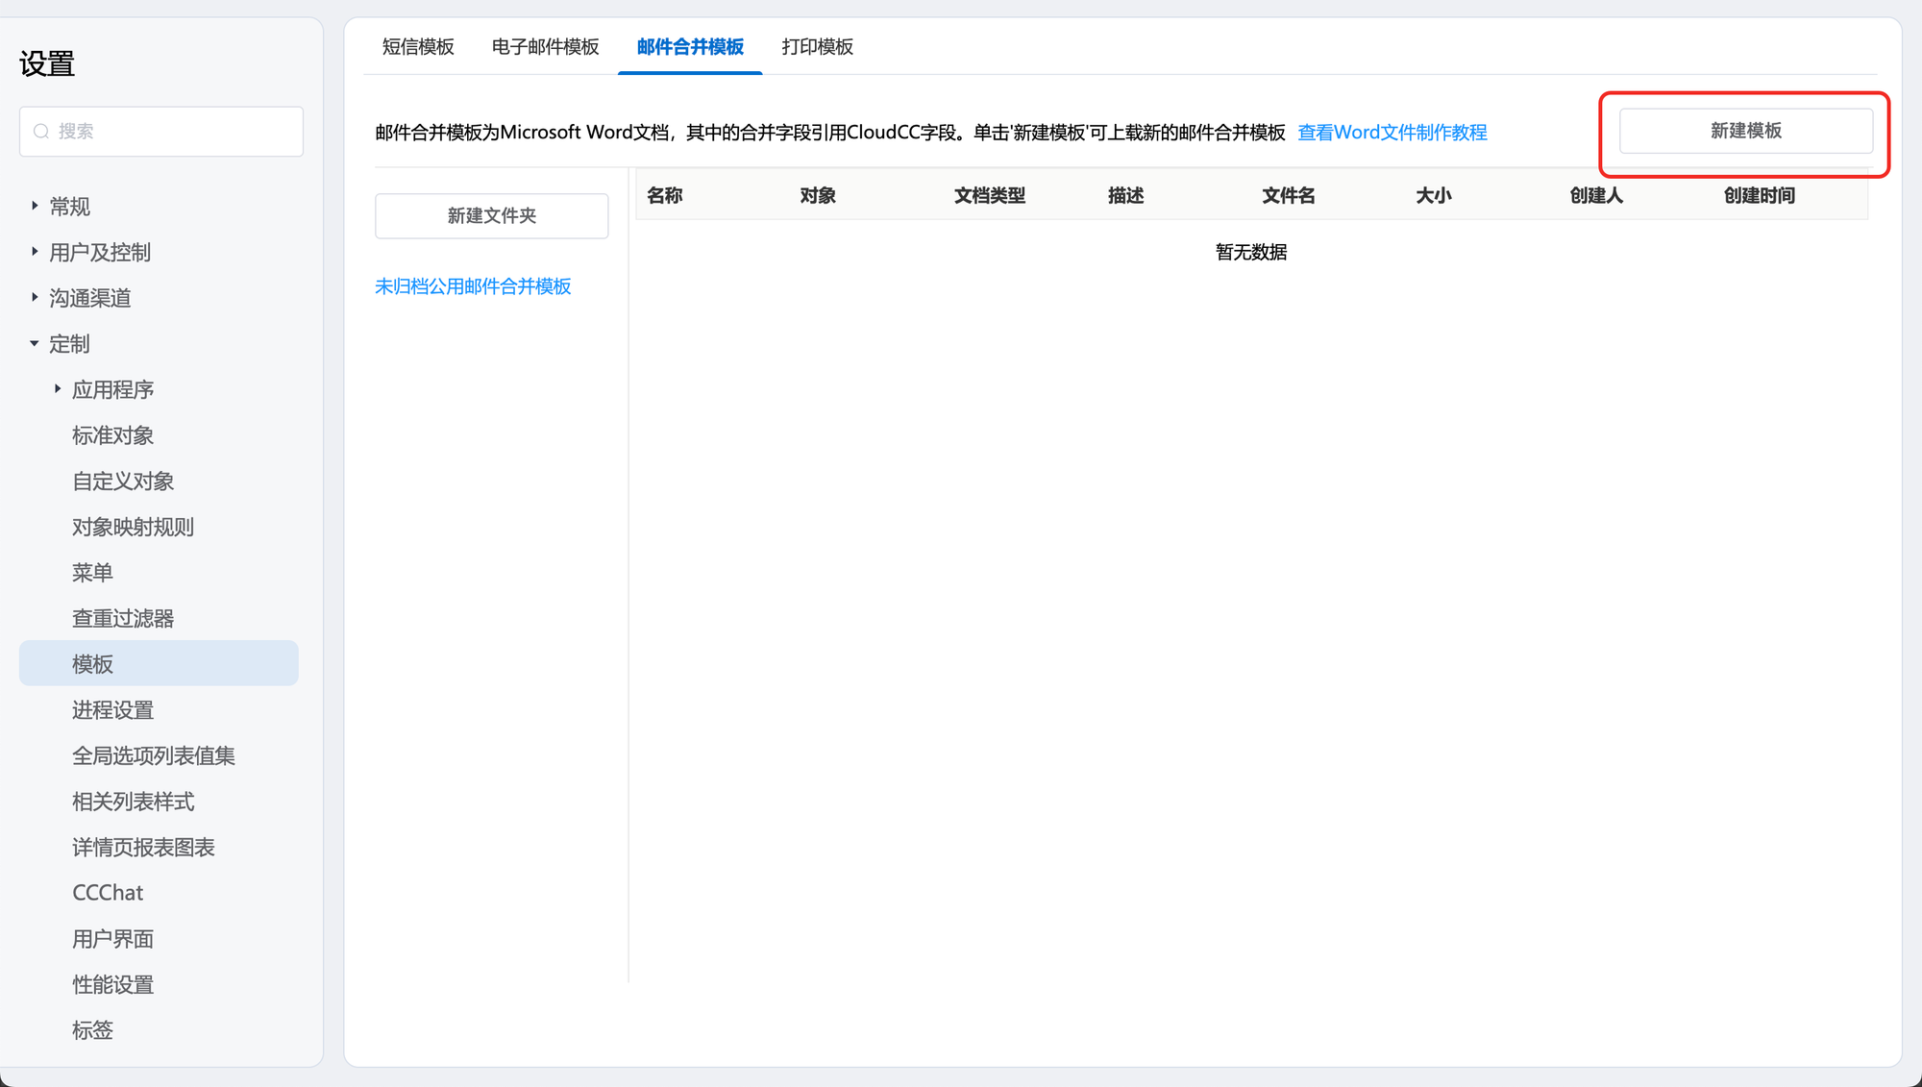The image size is (1922, 1087).
Task: Open the 打印模板 tab
Action: click(x=817, y=47)
